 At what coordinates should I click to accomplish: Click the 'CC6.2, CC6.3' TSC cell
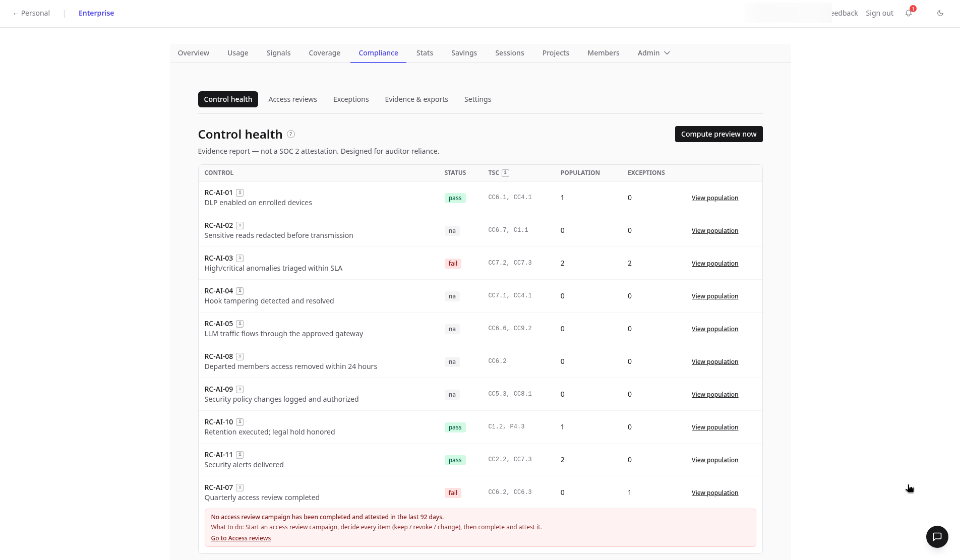click(x=510, y=492)
